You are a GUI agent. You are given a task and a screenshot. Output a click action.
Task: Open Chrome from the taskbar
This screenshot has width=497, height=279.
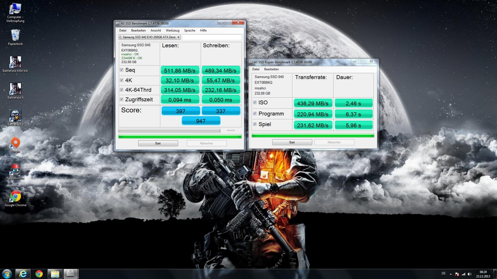coord(39,274)
